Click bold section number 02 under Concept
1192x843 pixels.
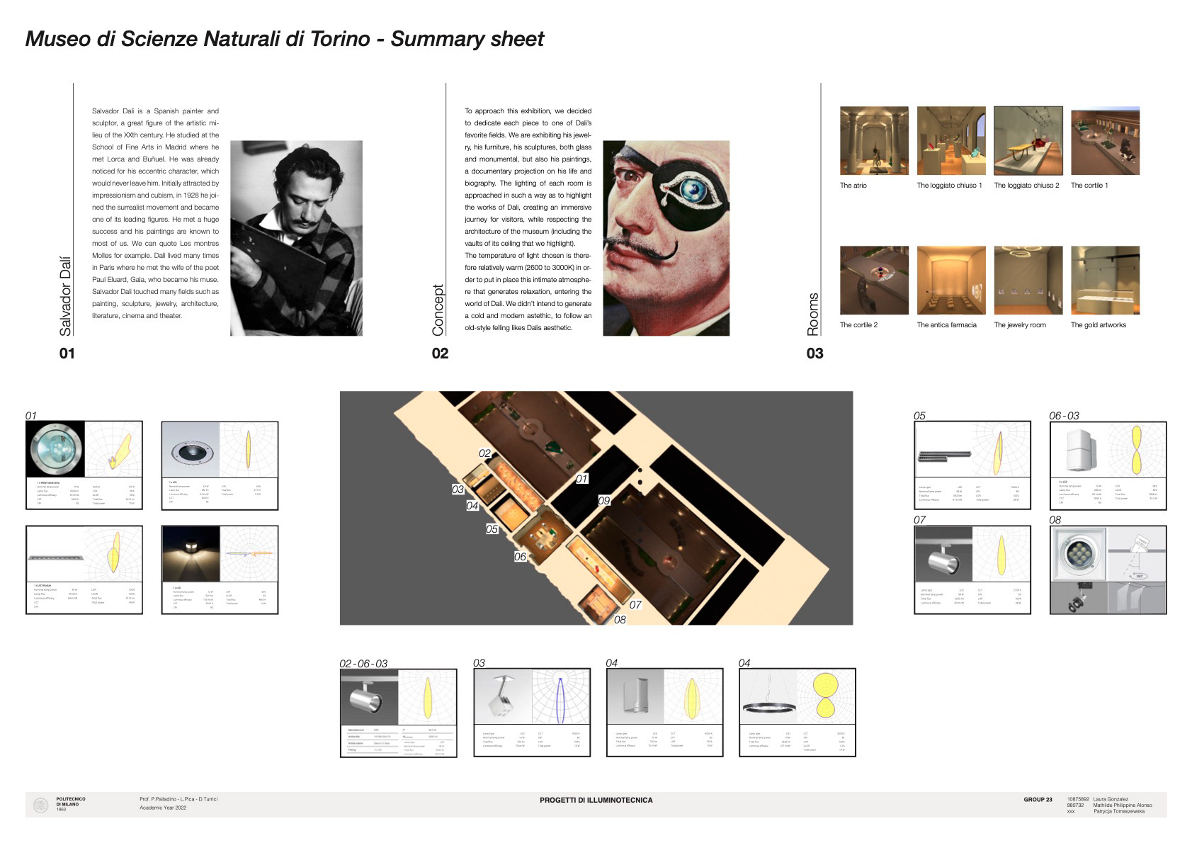tap(440, 353)
